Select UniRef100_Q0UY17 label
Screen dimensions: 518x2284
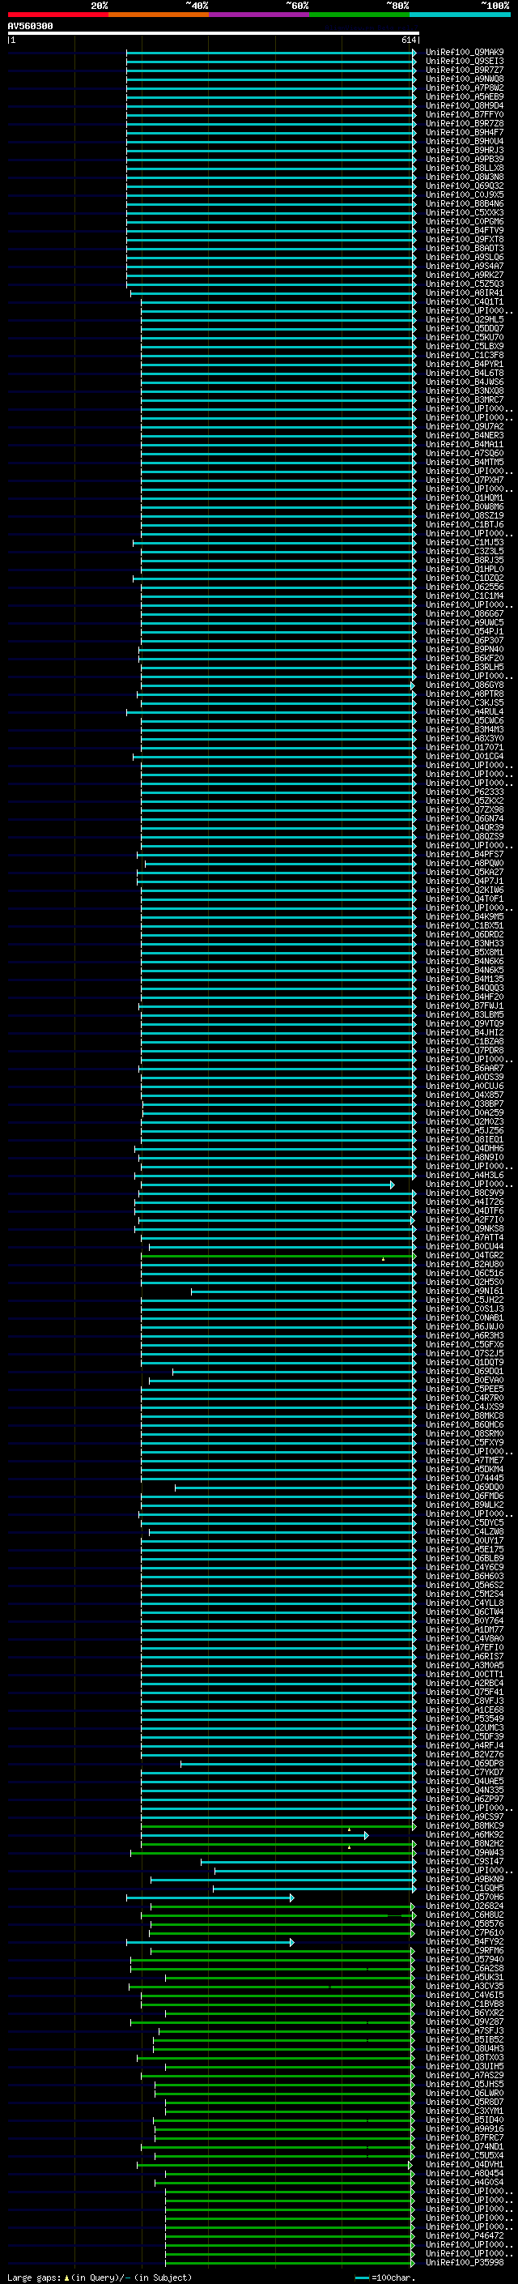click(465, 1541)
